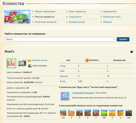Select the dark plowed field icon with 456
The height and width of the screenshot is (123, 136).
(x=129, y=113)
